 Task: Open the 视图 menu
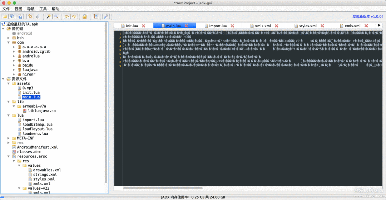coord(19,9)
